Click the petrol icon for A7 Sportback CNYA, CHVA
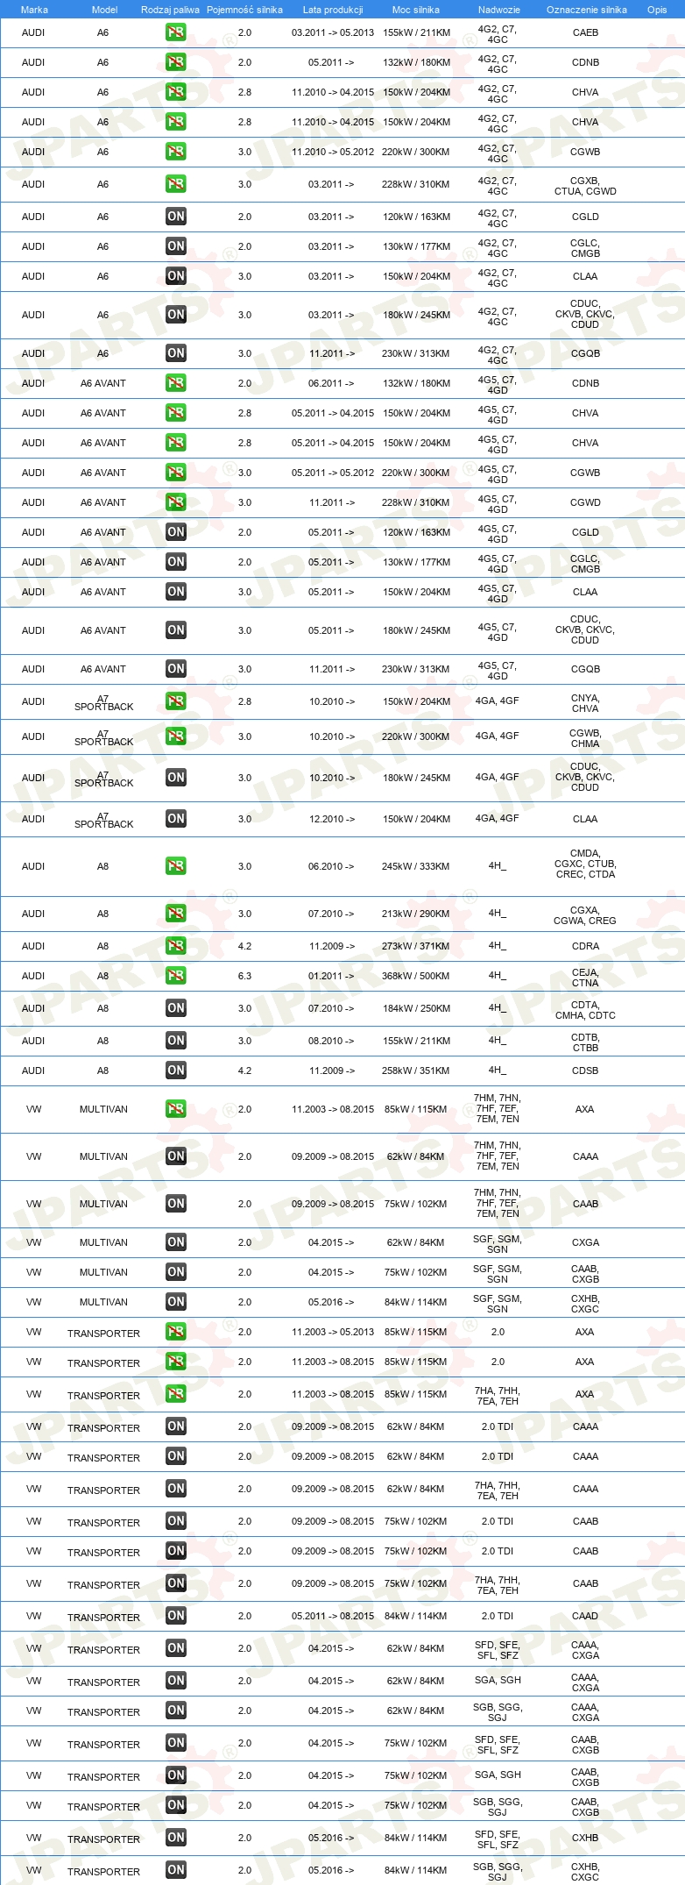This screenshot has height=1885, width=685. (176, 701)
